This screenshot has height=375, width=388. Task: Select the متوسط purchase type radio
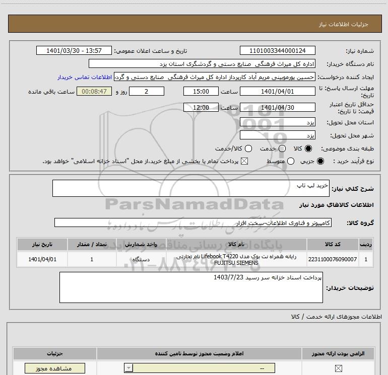tap(291, 162)
